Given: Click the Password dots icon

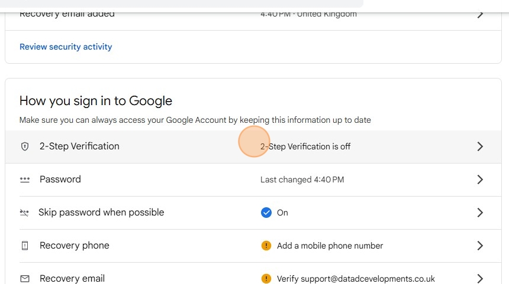Looking at the screenshot, I should pyautogui.click(x=25, y=179).
